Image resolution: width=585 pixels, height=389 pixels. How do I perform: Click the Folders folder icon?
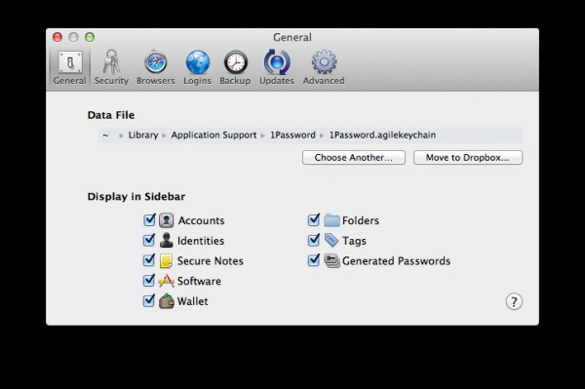331,220
